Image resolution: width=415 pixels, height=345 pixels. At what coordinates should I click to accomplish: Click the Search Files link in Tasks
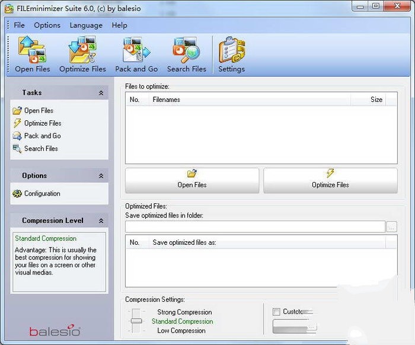click(x=41, y=148)
